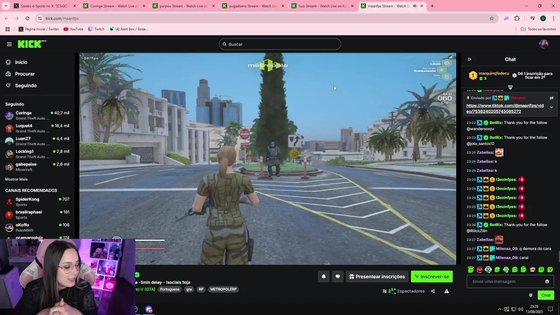Switch to Santos e-Sports X tab

pos(44,6)
